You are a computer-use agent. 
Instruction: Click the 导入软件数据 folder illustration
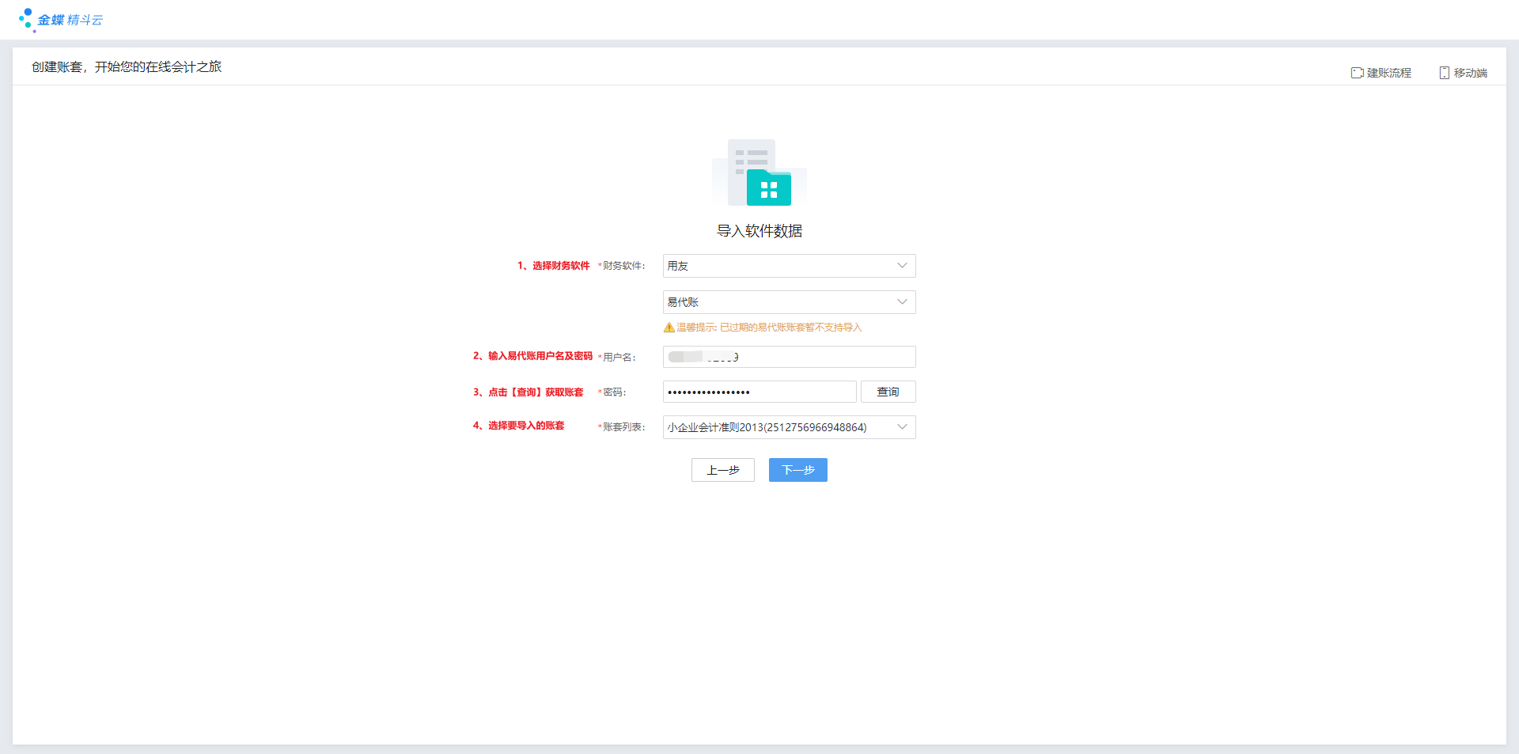[759, 172]
